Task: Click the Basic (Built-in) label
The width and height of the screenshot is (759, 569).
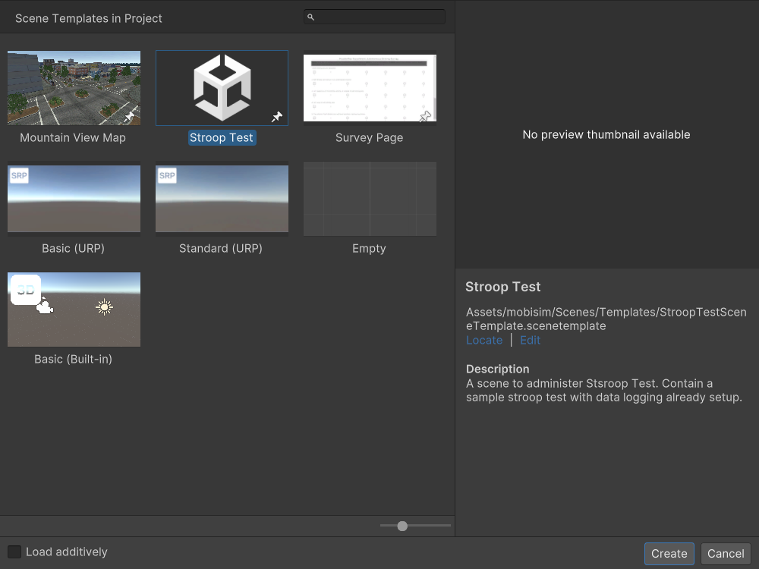Action: pos(73,360)
